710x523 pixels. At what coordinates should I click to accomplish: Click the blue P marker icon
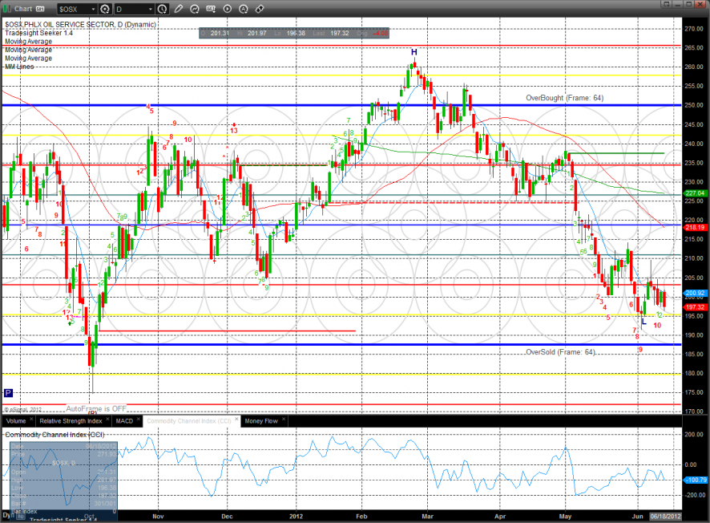click(8, 393)
